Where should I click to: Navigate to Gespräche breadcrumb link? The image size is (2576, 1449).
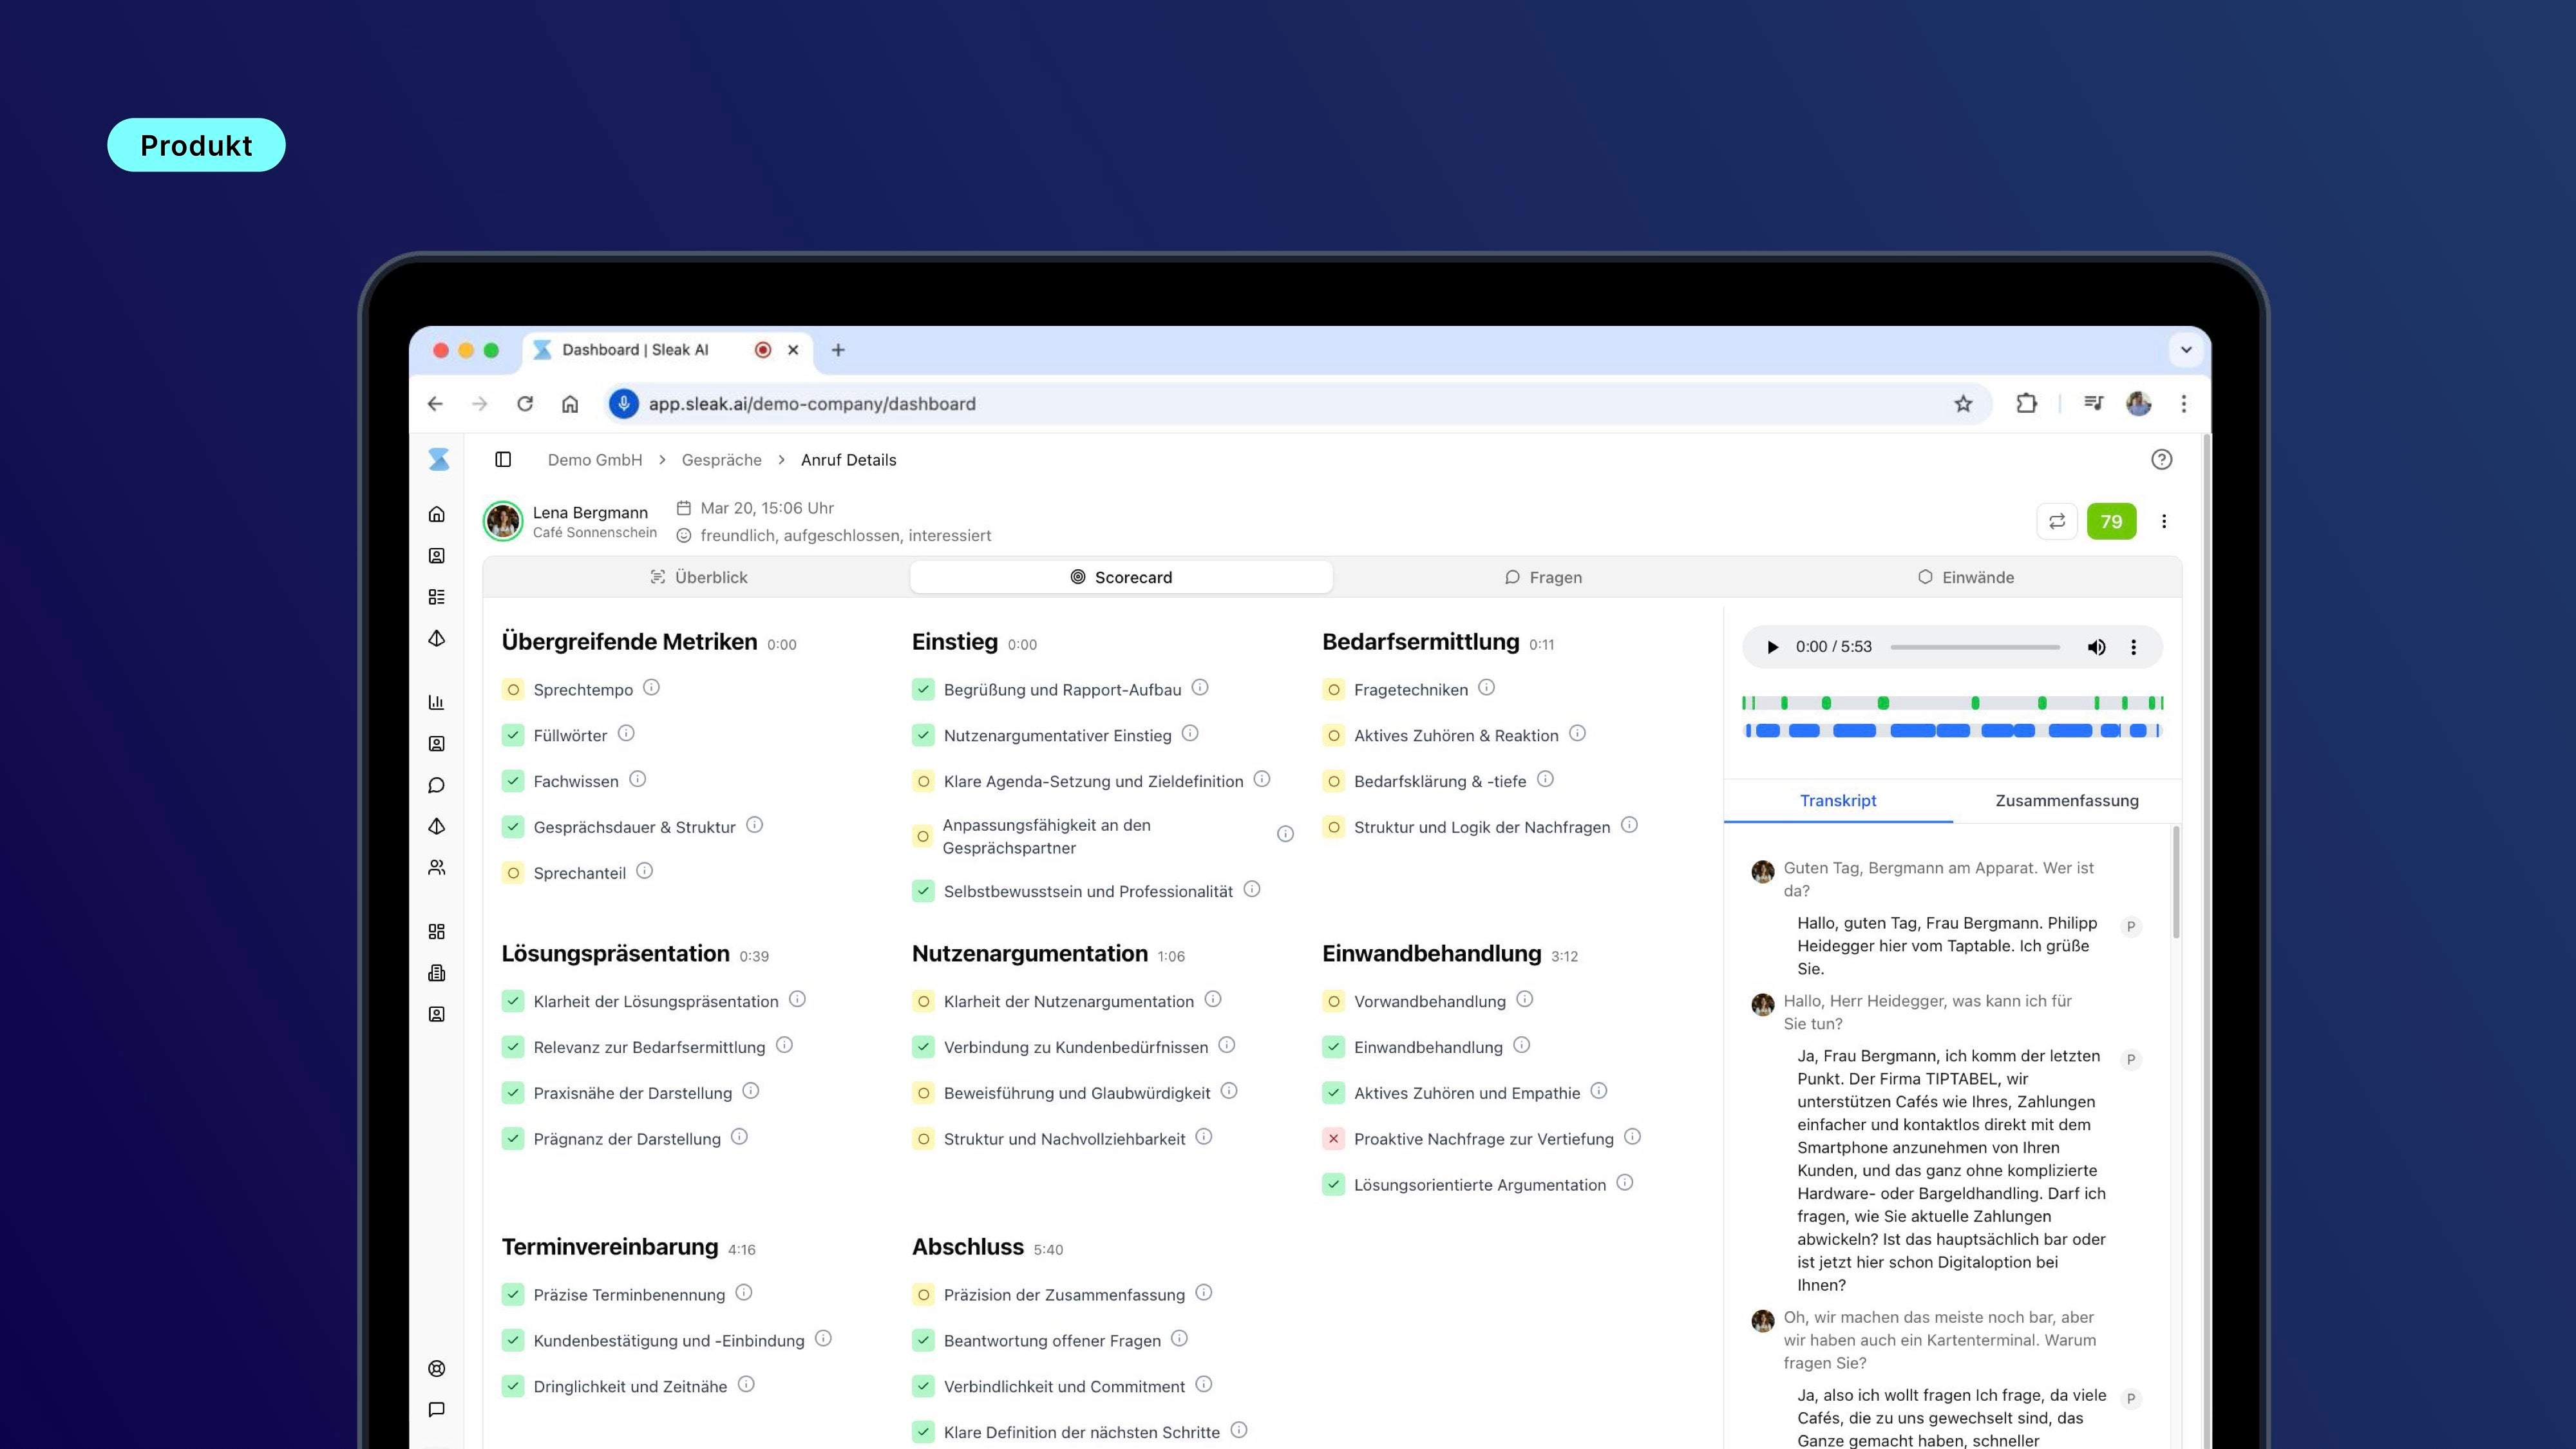[721, 460]
